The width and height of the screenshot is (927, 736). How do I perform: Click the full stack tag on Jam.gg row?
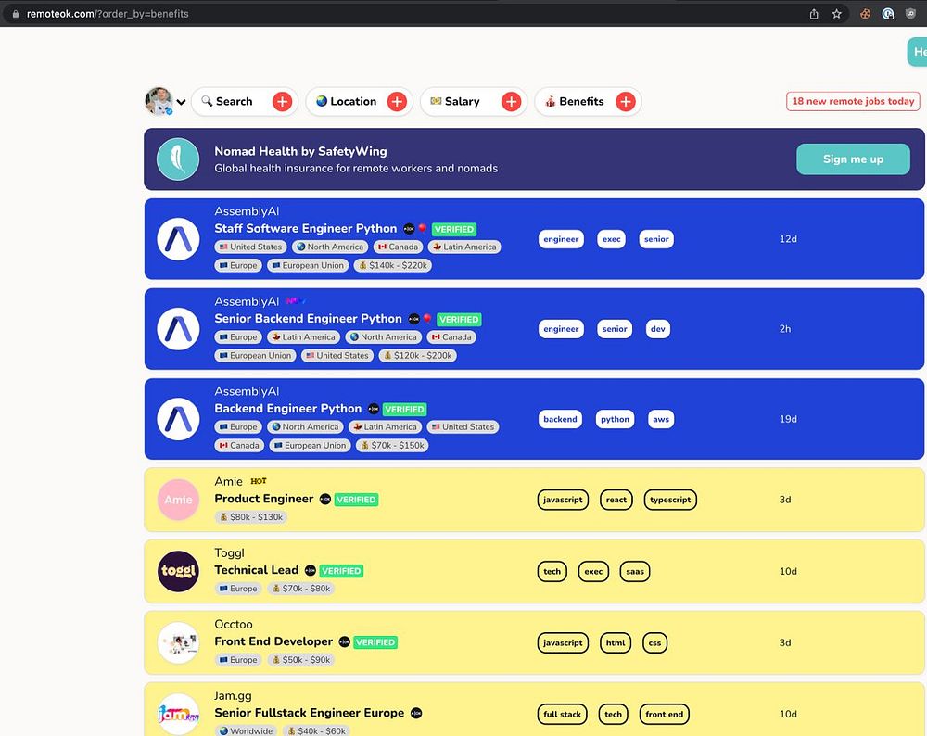pos(563,714)
